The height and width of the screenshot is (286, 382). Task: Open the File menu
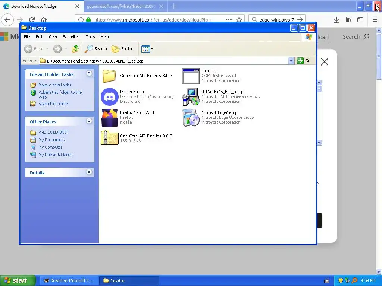coord(27,37)
